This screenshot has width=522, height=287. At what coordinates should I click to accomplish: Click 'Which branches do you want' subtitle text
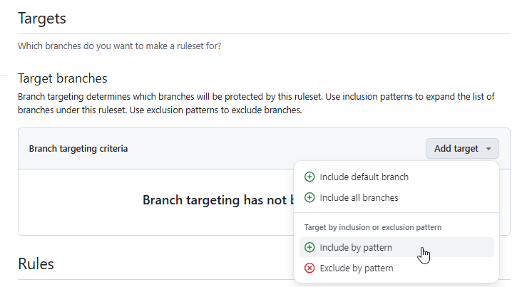(x=120, y=46)
